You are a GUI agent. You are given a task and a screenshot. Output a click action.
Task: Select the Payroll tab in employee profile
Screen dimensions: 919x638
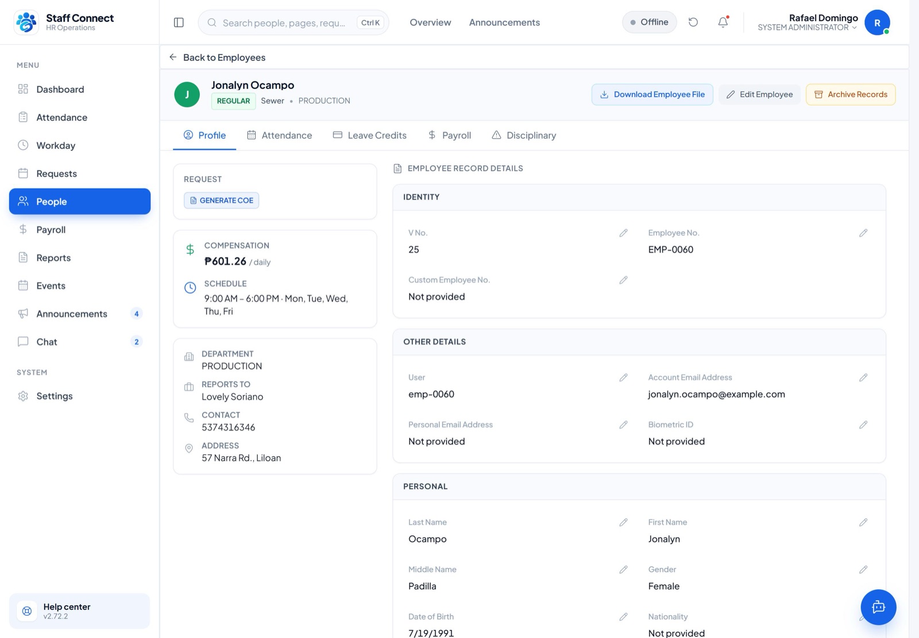click(449, 136)
